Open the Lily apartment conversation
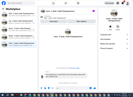This screenshot has height=97, width=133. (19, 22)
